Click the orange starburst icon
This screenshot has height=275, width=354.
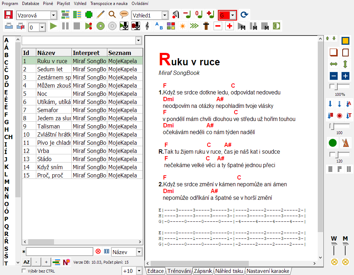(183, 26)
